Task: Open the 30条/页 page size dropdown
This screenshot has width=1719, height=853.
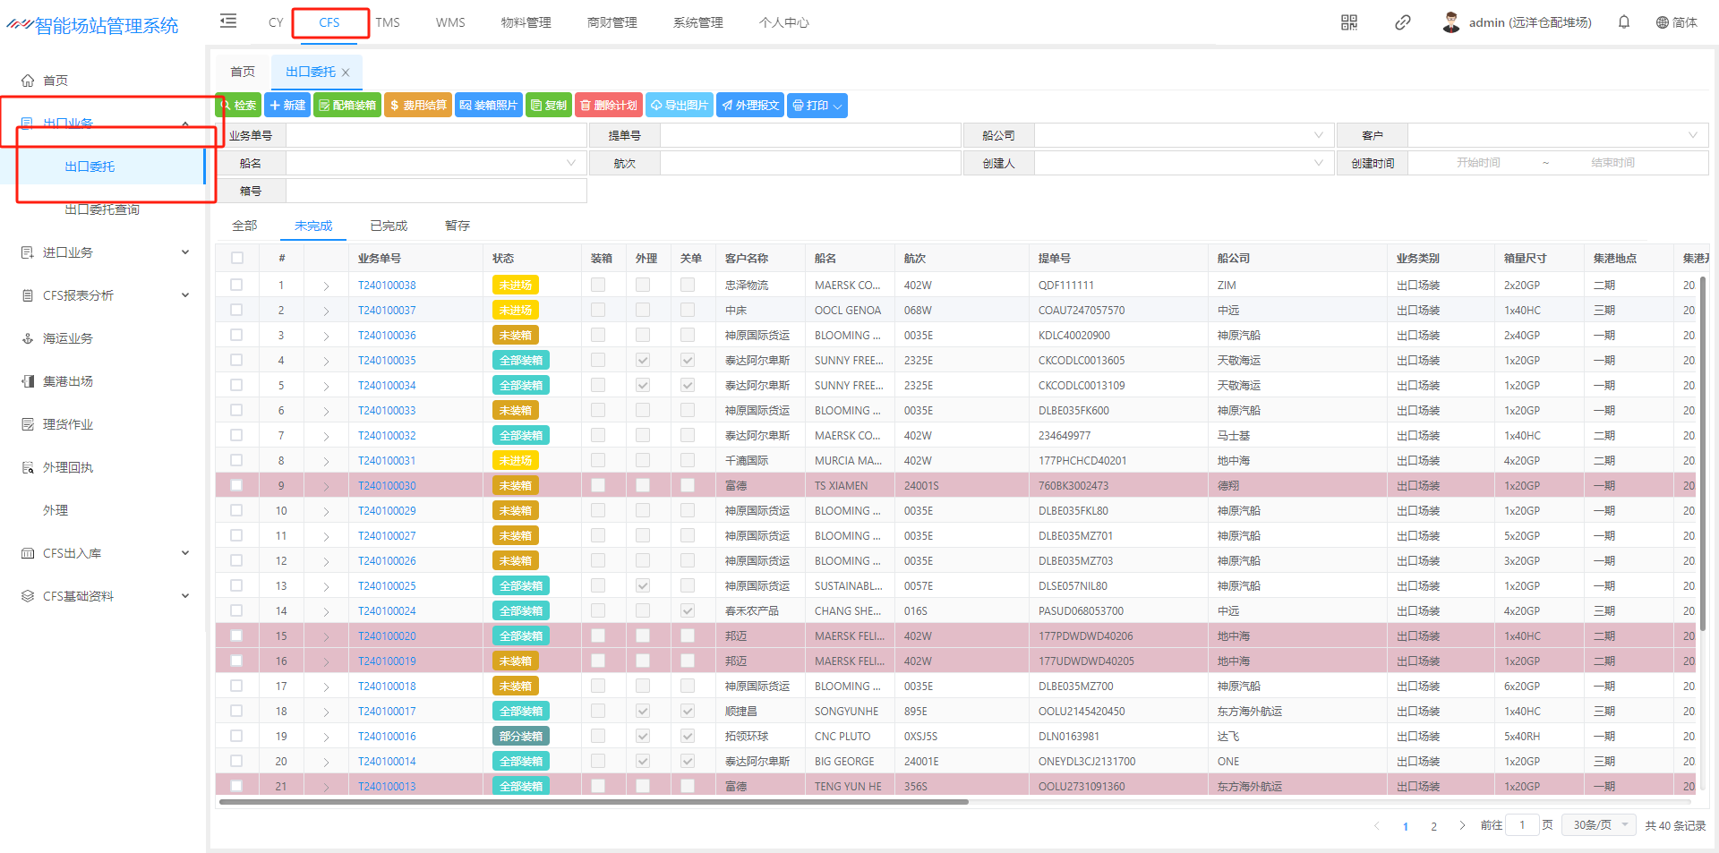Action: point(1599,824)
